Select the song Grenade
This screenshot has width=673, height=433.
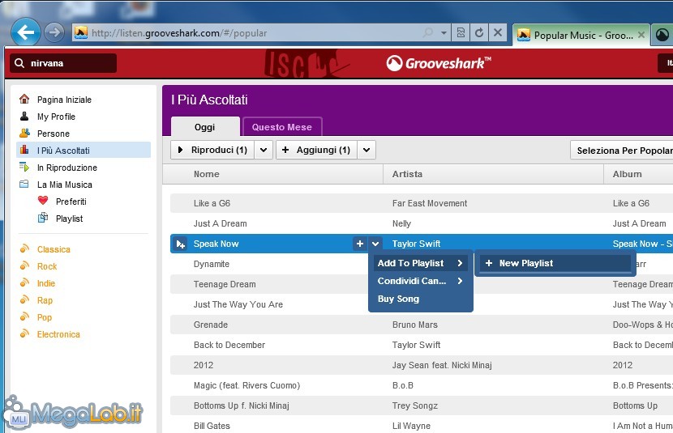click(x=211, y=325)
